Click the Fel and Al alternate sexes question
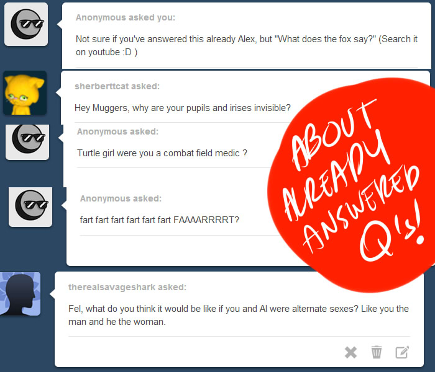 coord(239,315)
